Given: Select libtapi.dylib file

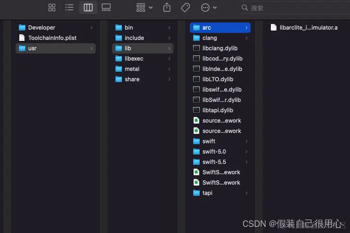Looking at the screenshot, I should point(220,110).
